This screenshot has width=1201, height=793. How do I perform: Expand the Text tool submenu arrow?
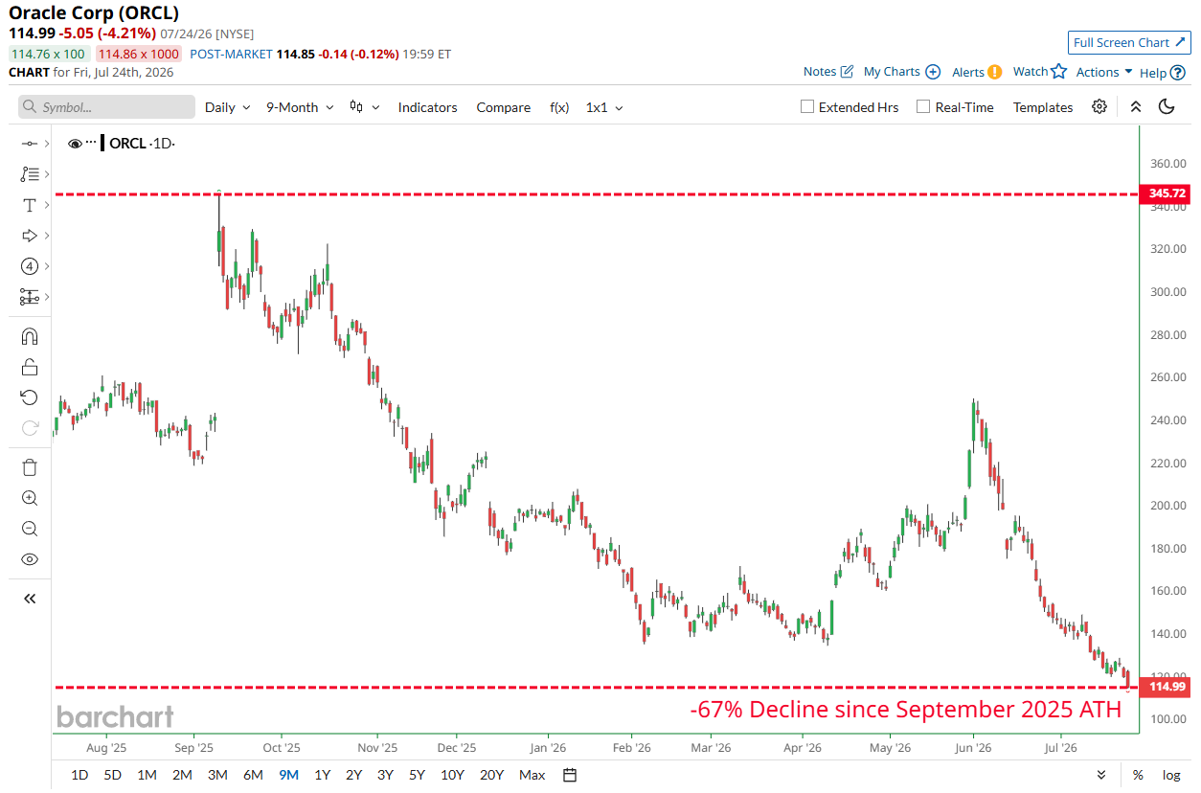pos(47,205)
